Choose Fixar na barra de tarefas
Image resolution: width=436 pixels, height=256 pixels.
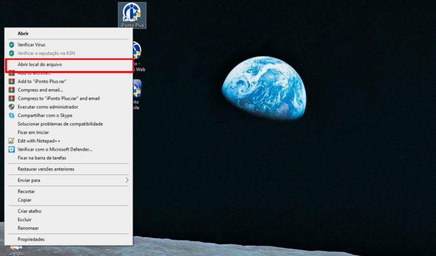pos(41,158)
